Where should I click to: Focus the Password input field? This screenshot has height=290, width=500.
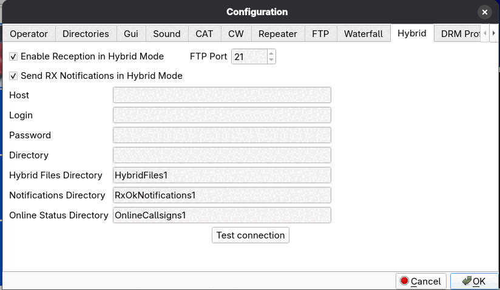click(222, 135)
